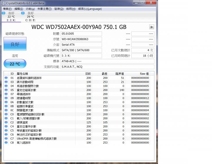Click raw value 000000000005 in row 04
Viewport: 212px width, 164px height.
tap(140, 86)
